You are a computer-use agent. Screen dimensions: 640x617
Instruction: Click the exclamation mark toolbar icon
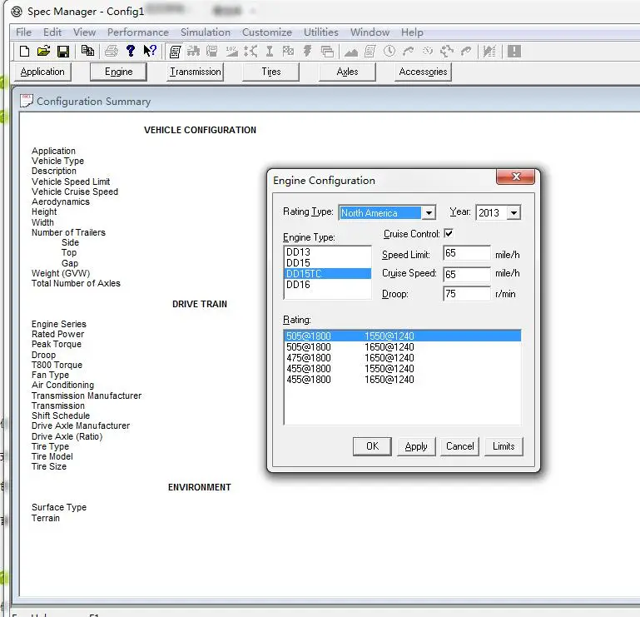[514, 52]
